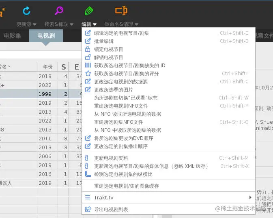The image size is (273, 218).
Task: Collapse the 编辑 dropdown menu
Action: [95, 24]
